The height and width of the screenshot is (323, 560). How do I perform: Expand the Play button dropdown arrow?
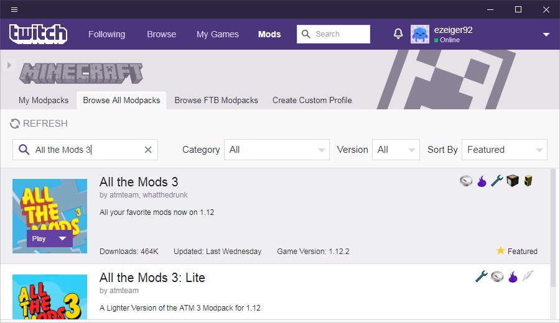pyautogui.click(x=62, y=239)
